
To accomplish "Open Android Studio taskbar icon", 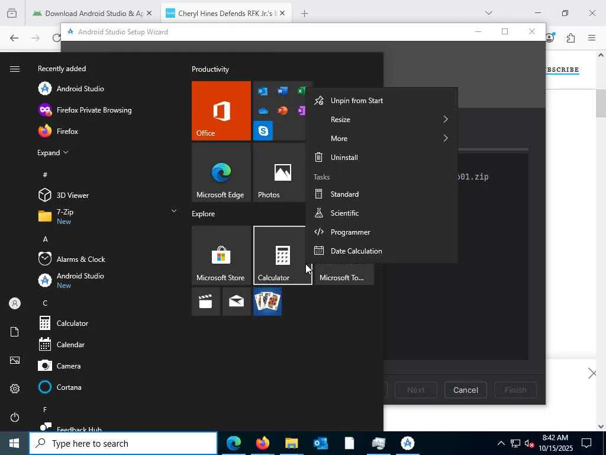I will click(x=407, y=443).
